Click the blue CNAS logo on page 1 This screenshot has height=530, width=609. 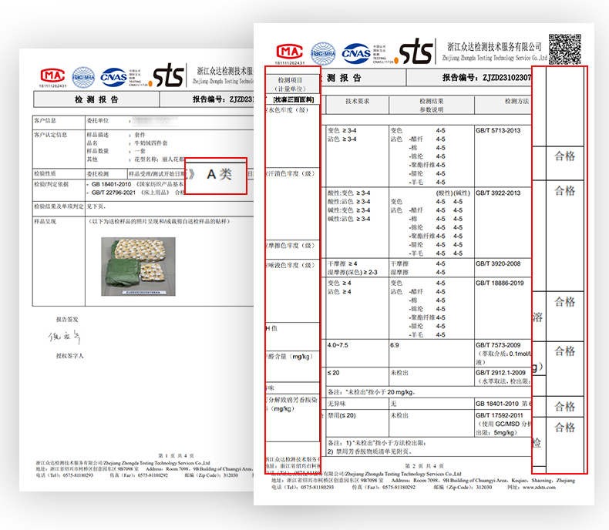(x=113, y=75)
